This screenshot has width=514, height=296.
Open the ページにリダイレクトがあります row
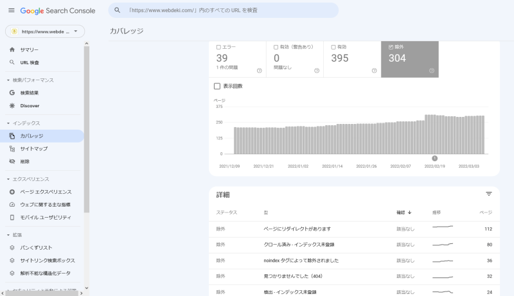297,229
